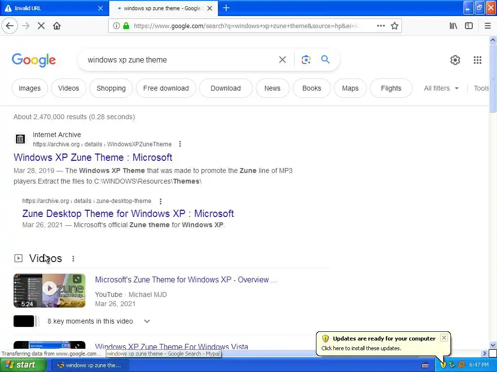Image resolution: width=497 pixels, height=372 pixels.
Task: Open Google quick settings gear
Action: coord(455,60)
